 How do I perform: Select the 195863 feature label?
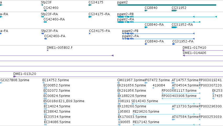[124, 112]
